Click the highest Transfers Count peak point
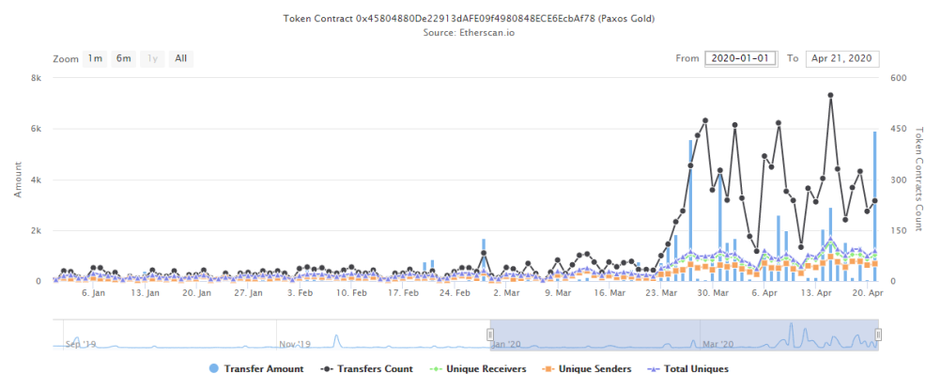The image size is (941, 390). coord(830,95)
